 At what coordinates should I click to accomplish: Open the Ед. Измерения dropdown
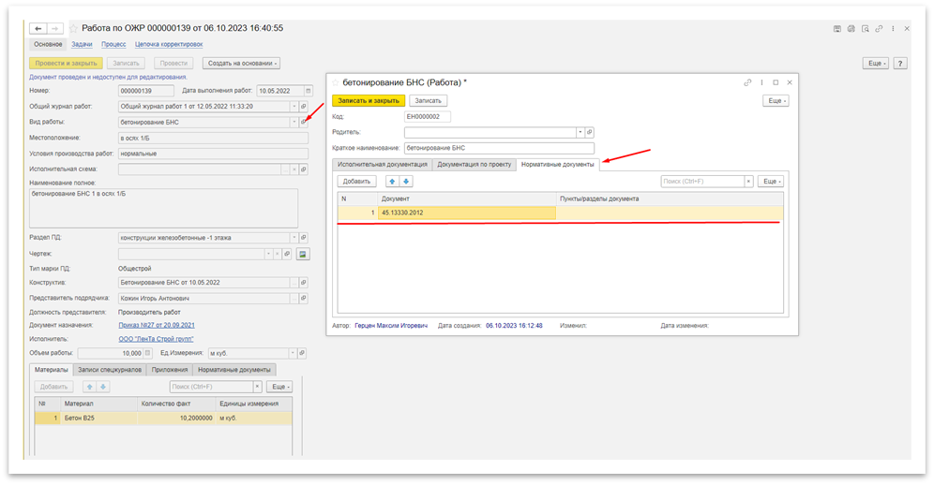click(x=292, y=354)
